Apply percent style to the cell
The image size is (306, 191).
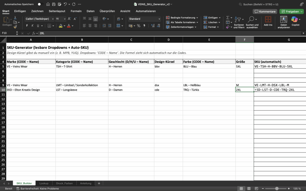139,26
